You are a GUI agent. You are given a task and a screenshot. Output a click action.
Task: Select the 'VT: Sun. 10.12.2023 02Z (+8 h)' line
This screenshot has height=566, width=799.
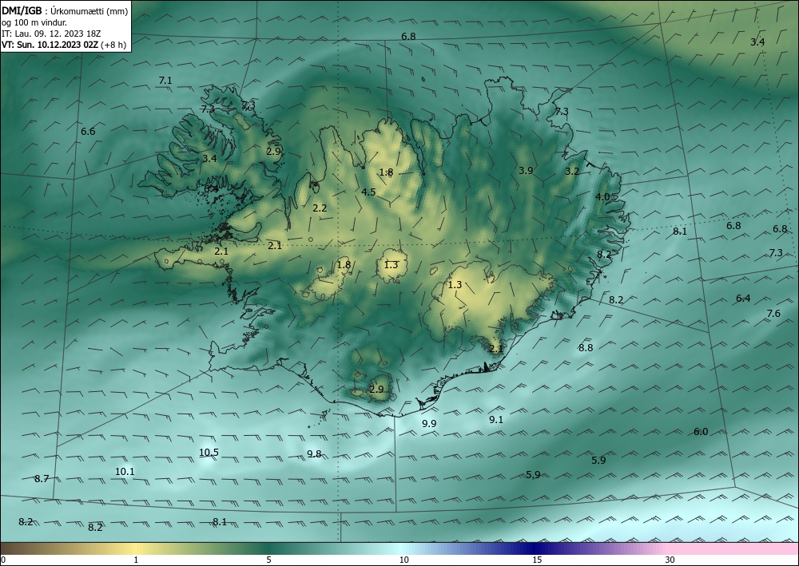(x=64, y=45)
